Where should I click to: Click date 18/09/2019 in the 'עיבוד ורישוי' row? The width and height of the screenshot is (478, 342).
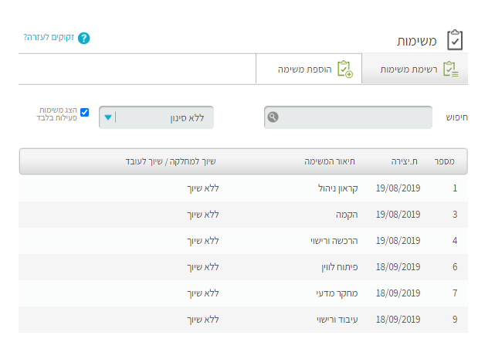pos(398,320)
